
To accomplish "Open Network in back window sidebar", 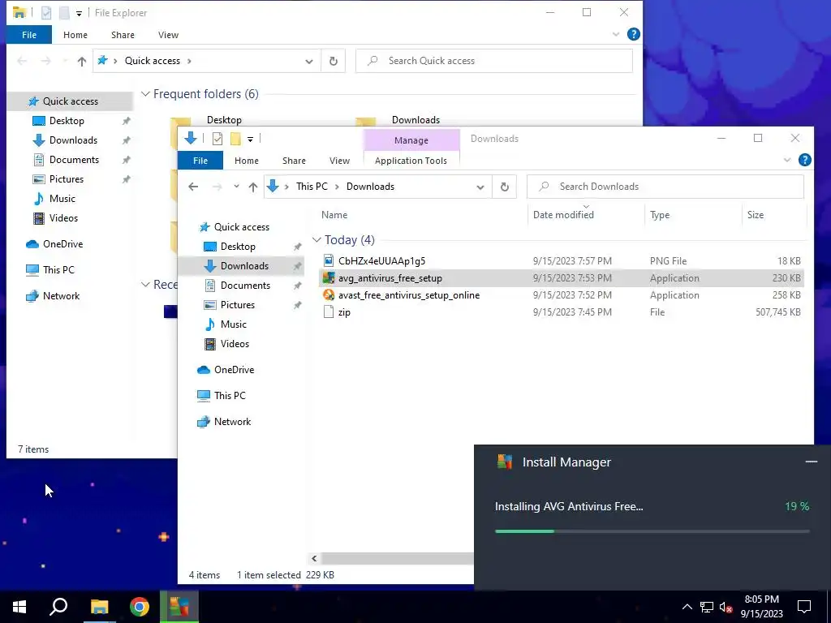I will [x=61, y=296].
